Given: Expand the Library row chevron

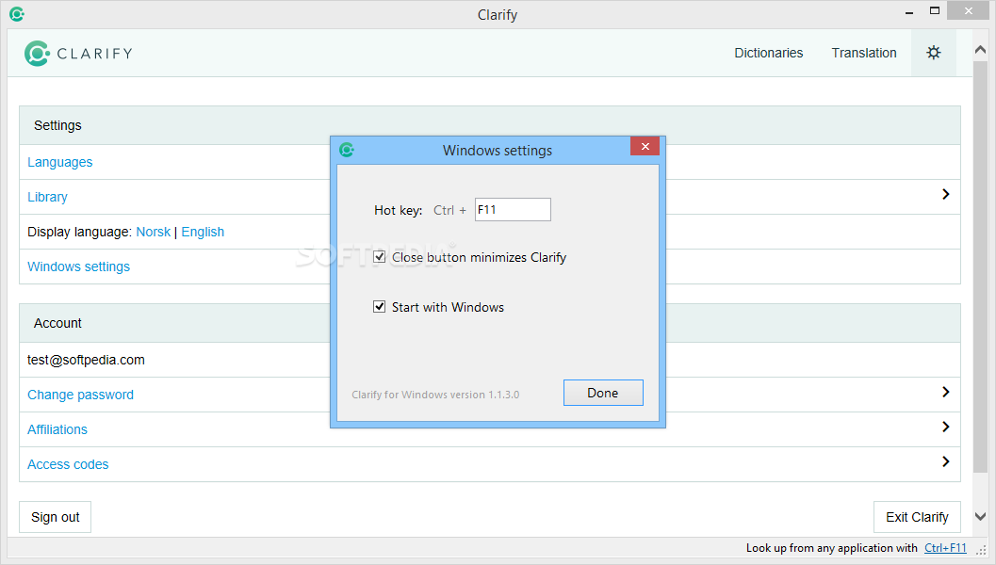Looking at the screenshot, I should click(945, 194).
